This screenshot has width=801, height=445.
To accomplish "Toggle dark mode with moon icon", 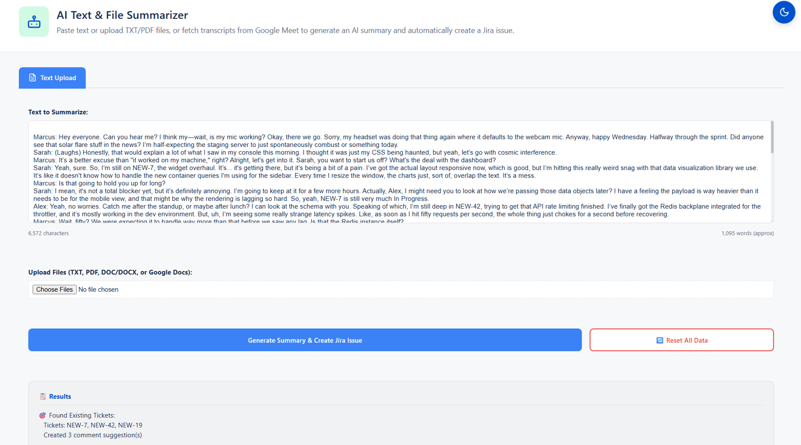I will (784, 12).
